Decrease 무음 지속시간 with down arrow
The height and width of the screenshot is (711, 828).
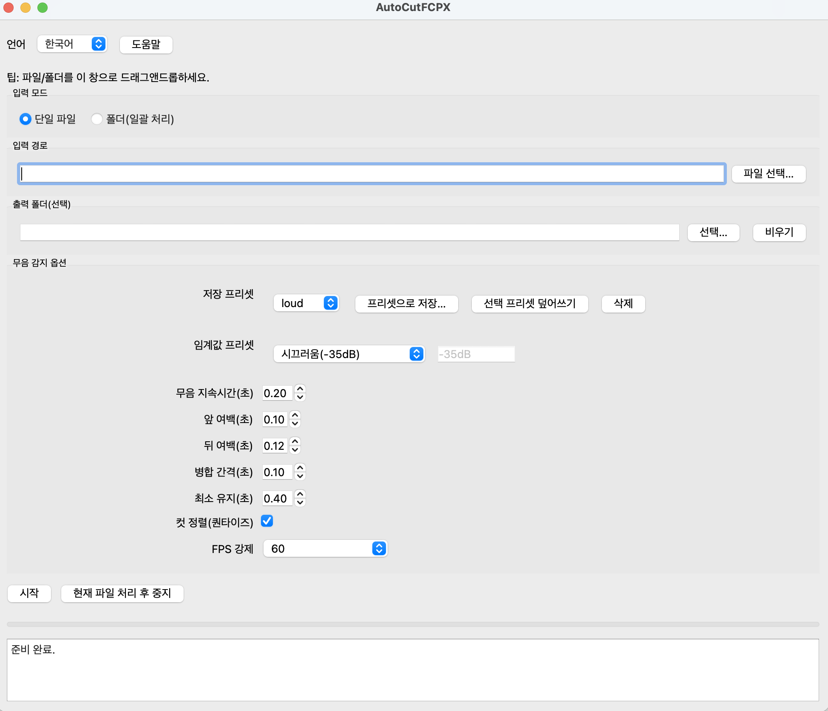(x=300, y=398)
